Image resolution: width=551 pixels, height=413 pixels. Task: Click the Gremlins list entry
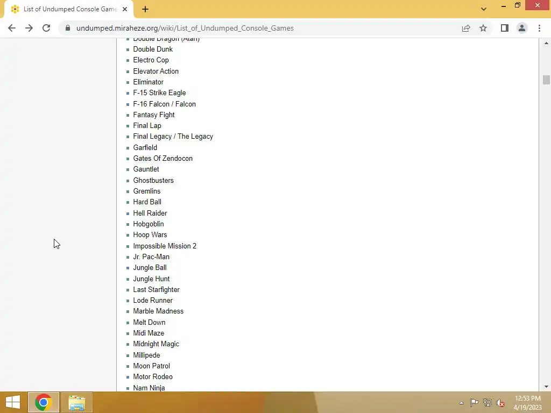[146, 191]
